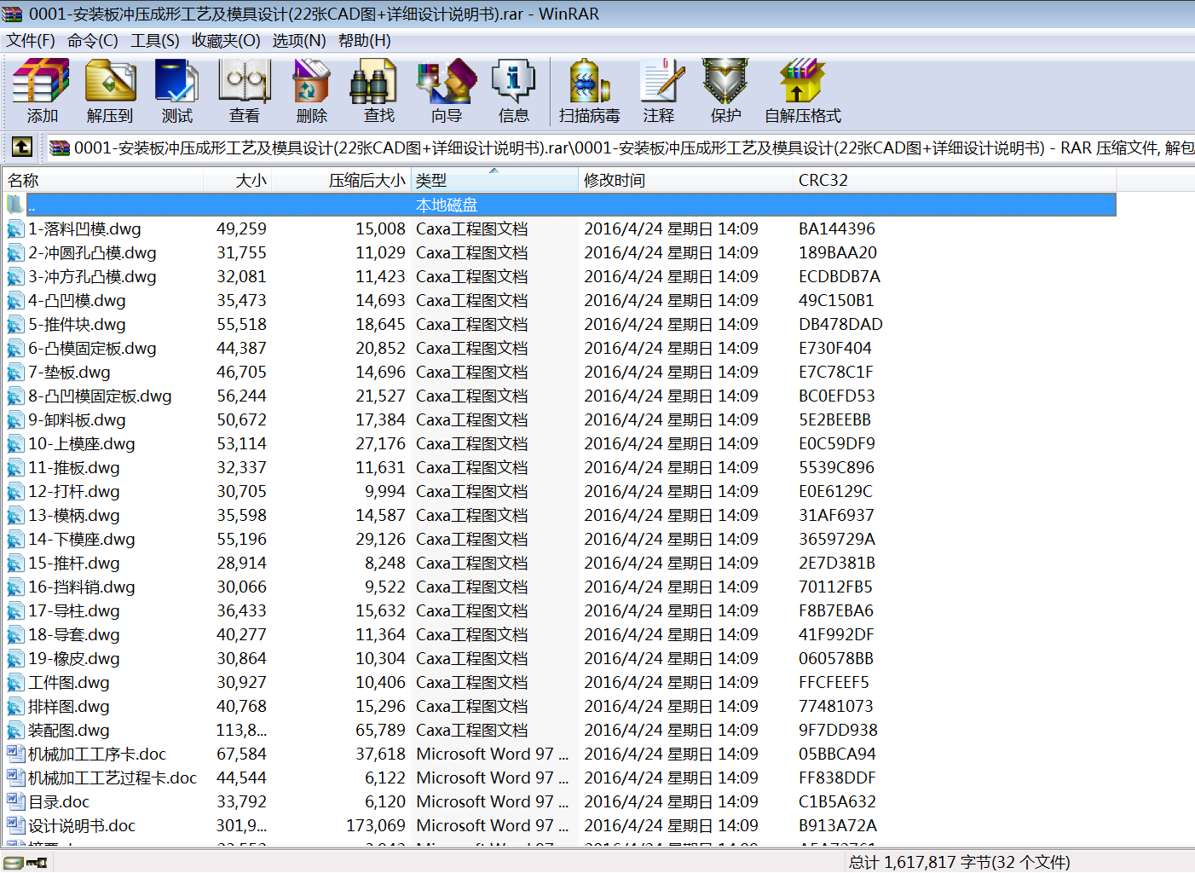The height and width of the screenshot is (873, 1195).
Task: Click CRC32 value BA144396
Action: coord(837,228)
